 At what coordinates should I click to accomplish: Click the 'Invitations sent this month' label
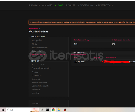121,40
